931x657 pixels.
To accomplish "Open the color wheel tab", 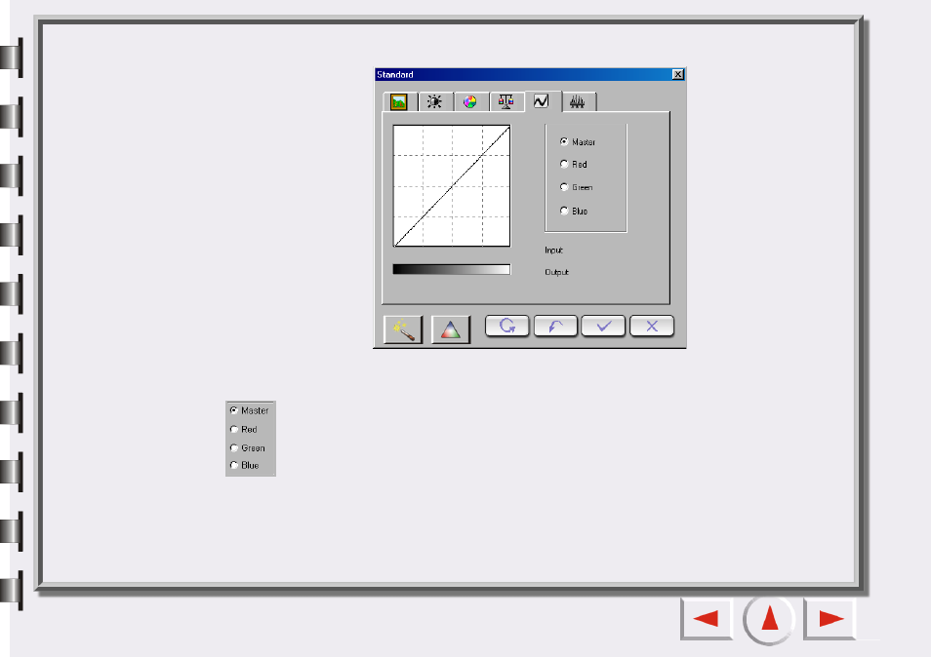I will [470, 102].
